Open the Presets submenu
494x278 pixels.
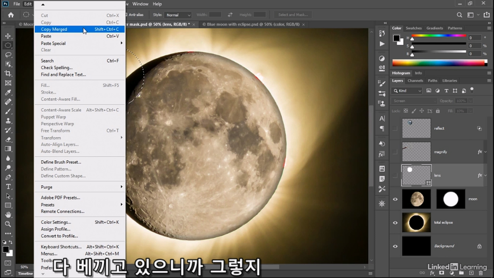[x=80, y=205]
